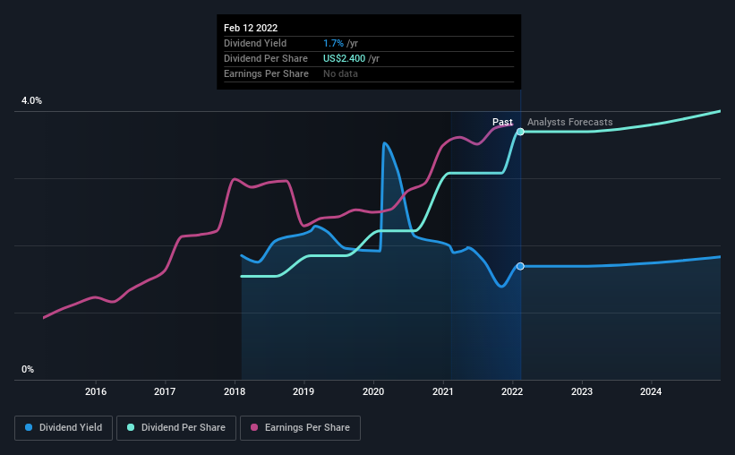Select the Dividend Yield data point marker

[520, 266]
